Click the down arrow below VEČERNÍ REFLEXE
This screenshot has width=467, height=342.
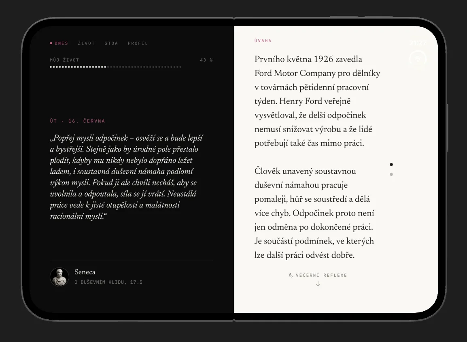[318, 284]
